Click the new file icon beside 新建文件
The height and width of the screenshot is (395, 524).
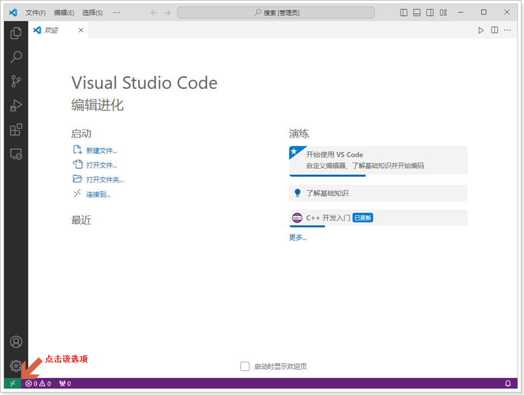click(78, 150)
